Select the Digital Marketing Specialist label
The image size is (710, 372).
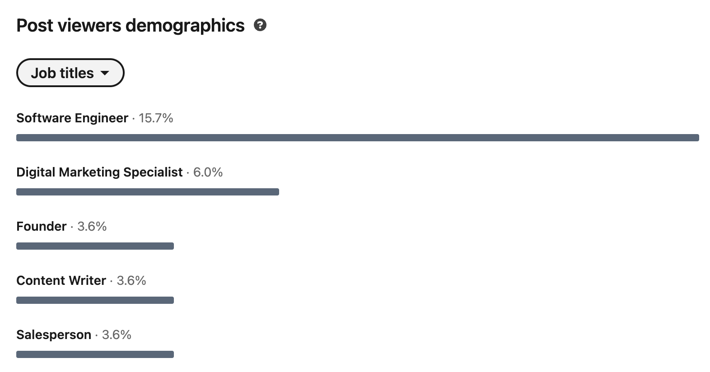(x=99, y=172)
